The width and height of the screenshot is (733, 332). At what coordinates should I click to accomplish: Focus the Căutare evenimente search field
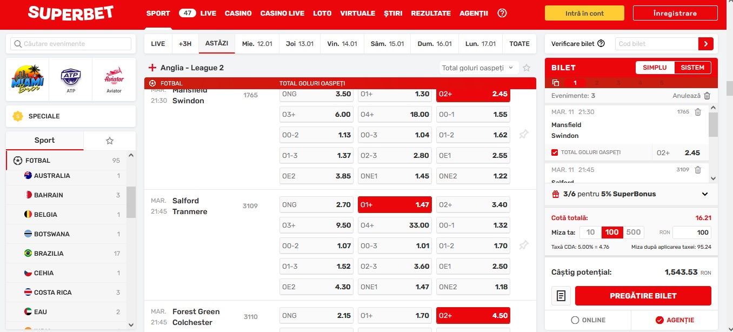[x=71, y=44]
